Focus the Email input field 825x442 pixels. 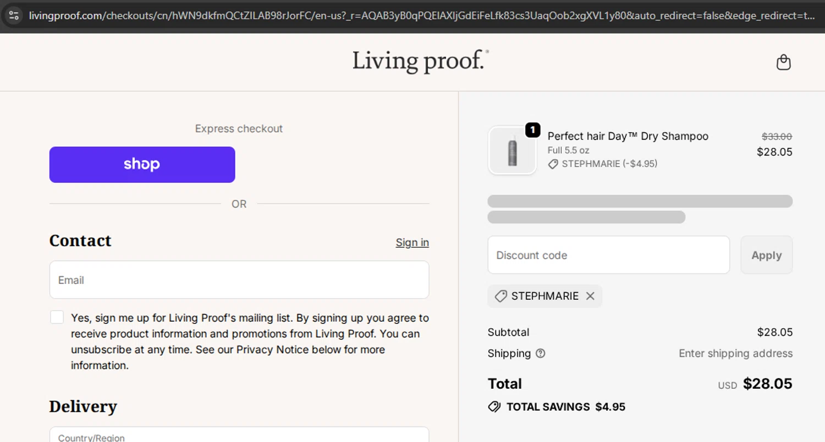click(239, 280)
